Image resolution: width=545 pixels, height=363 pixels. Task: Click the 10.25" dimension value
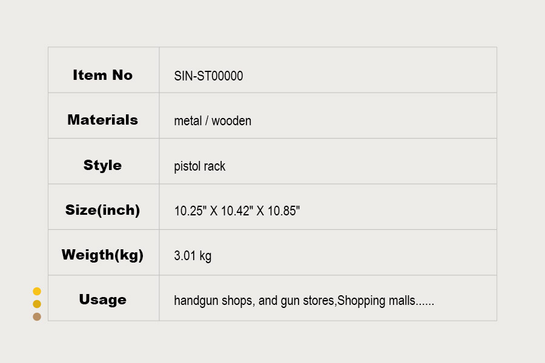[x=190, y=212]
